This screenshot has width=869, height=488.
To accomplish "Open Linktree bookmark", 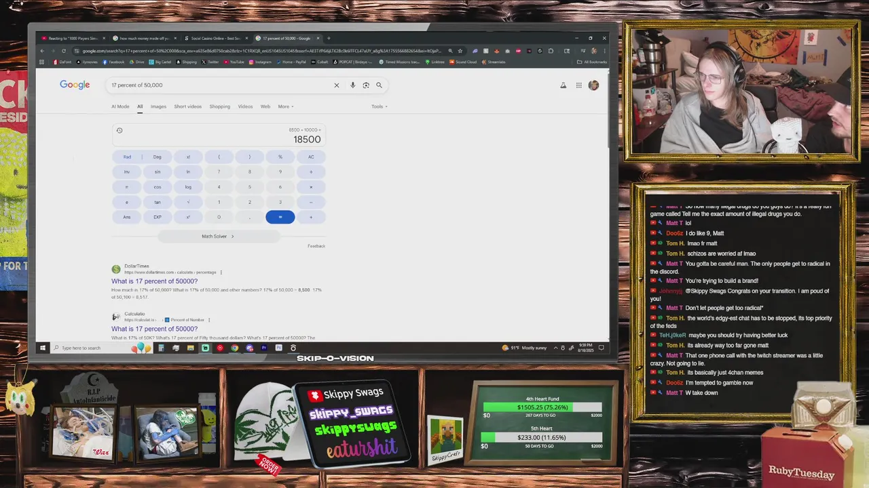I will click(434, 62).
